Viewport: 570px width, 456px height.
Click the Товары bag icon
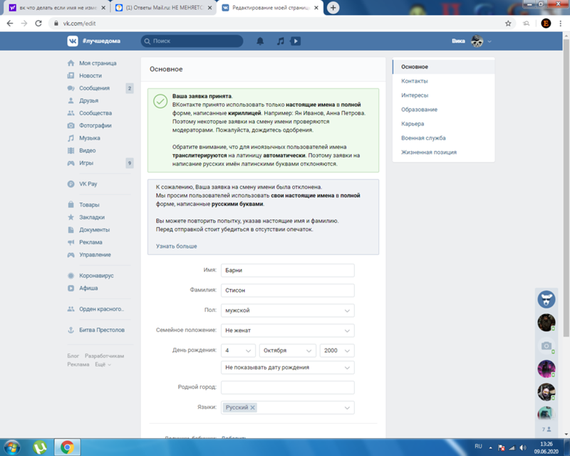pos(71,204)
